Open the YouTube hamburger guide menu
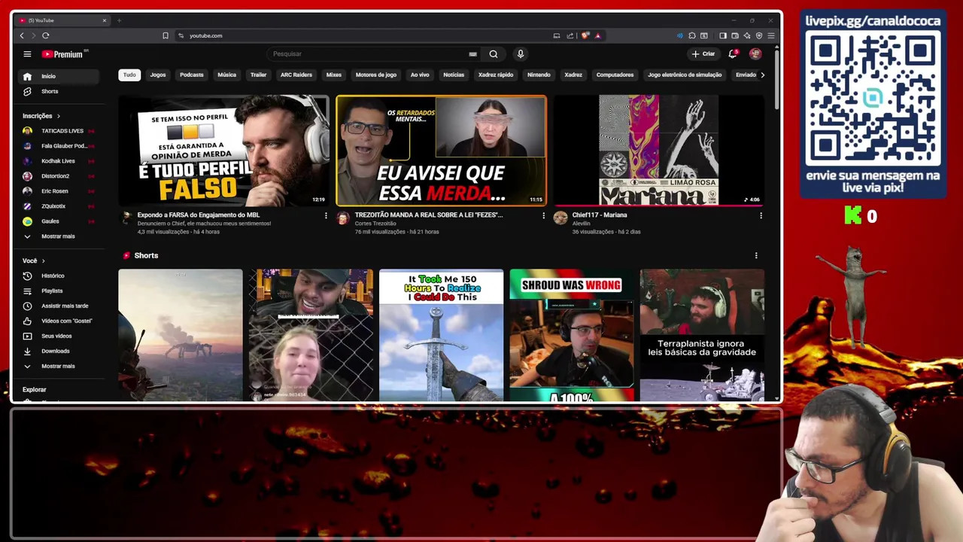The height and width of the screenshot is (542, 963). 27,54
